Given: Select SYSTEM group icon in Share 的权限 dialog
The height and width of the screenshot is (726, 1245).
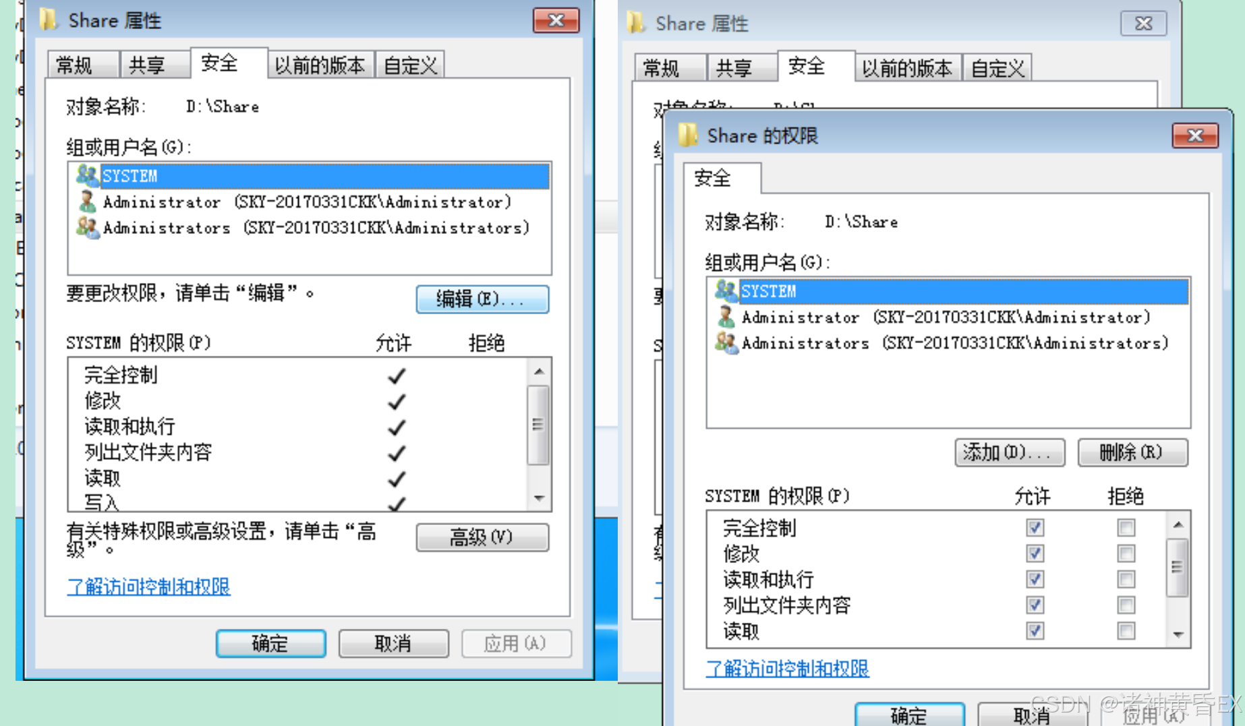Looking at the screenshot, I should tap(726, 291).
